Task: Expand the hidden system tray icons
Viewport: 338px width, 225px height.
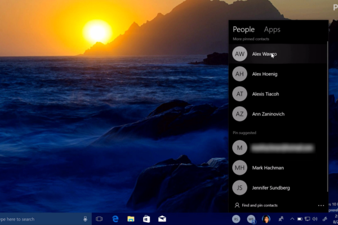Action: [292, 219]
